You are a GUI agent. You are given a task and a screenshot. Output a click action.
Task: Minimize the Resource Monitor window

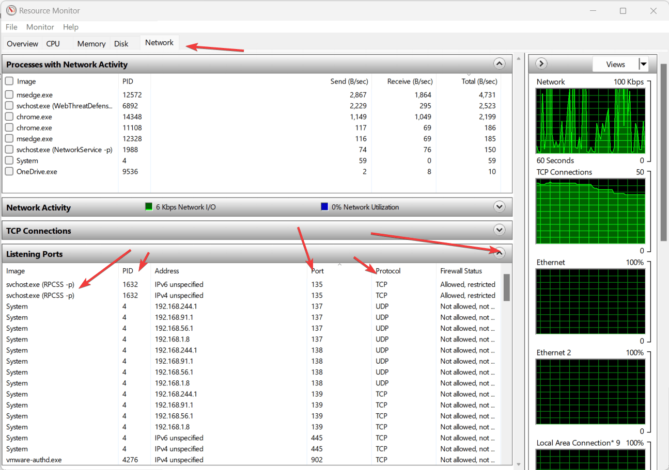592,11
